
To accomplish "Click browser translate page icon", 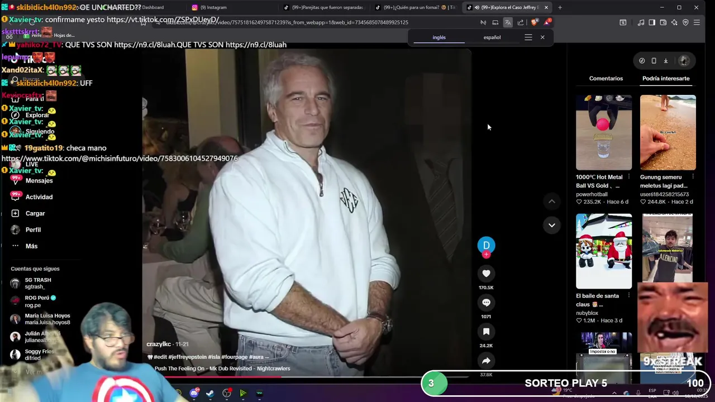I will (x=508, y=22).
